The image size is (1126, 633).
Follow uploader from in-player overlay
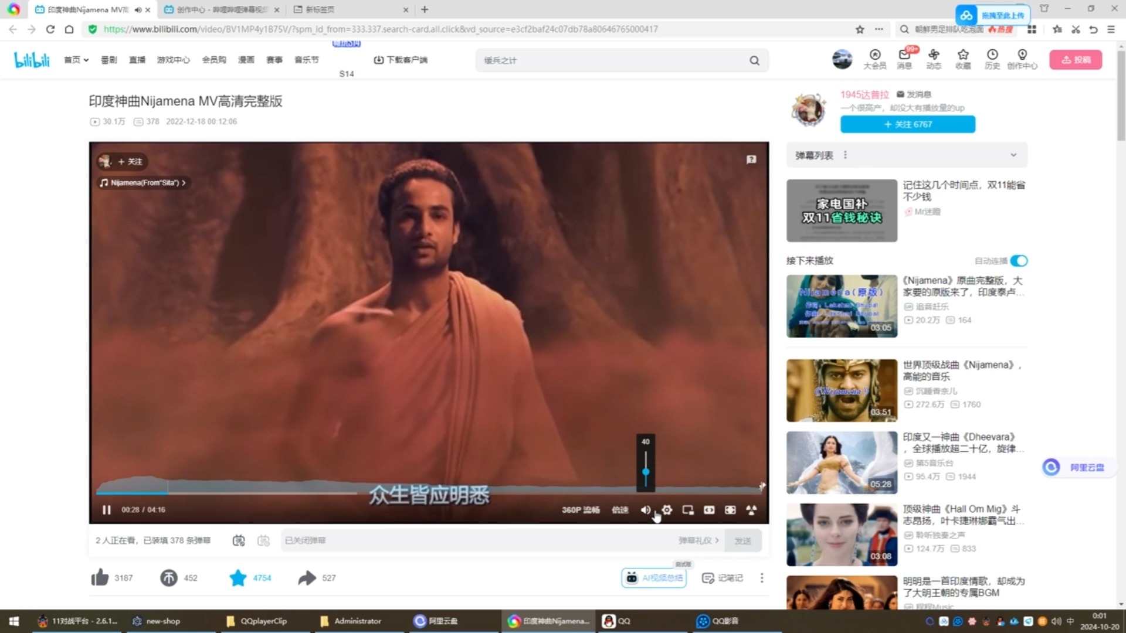(x=130, y=162)
